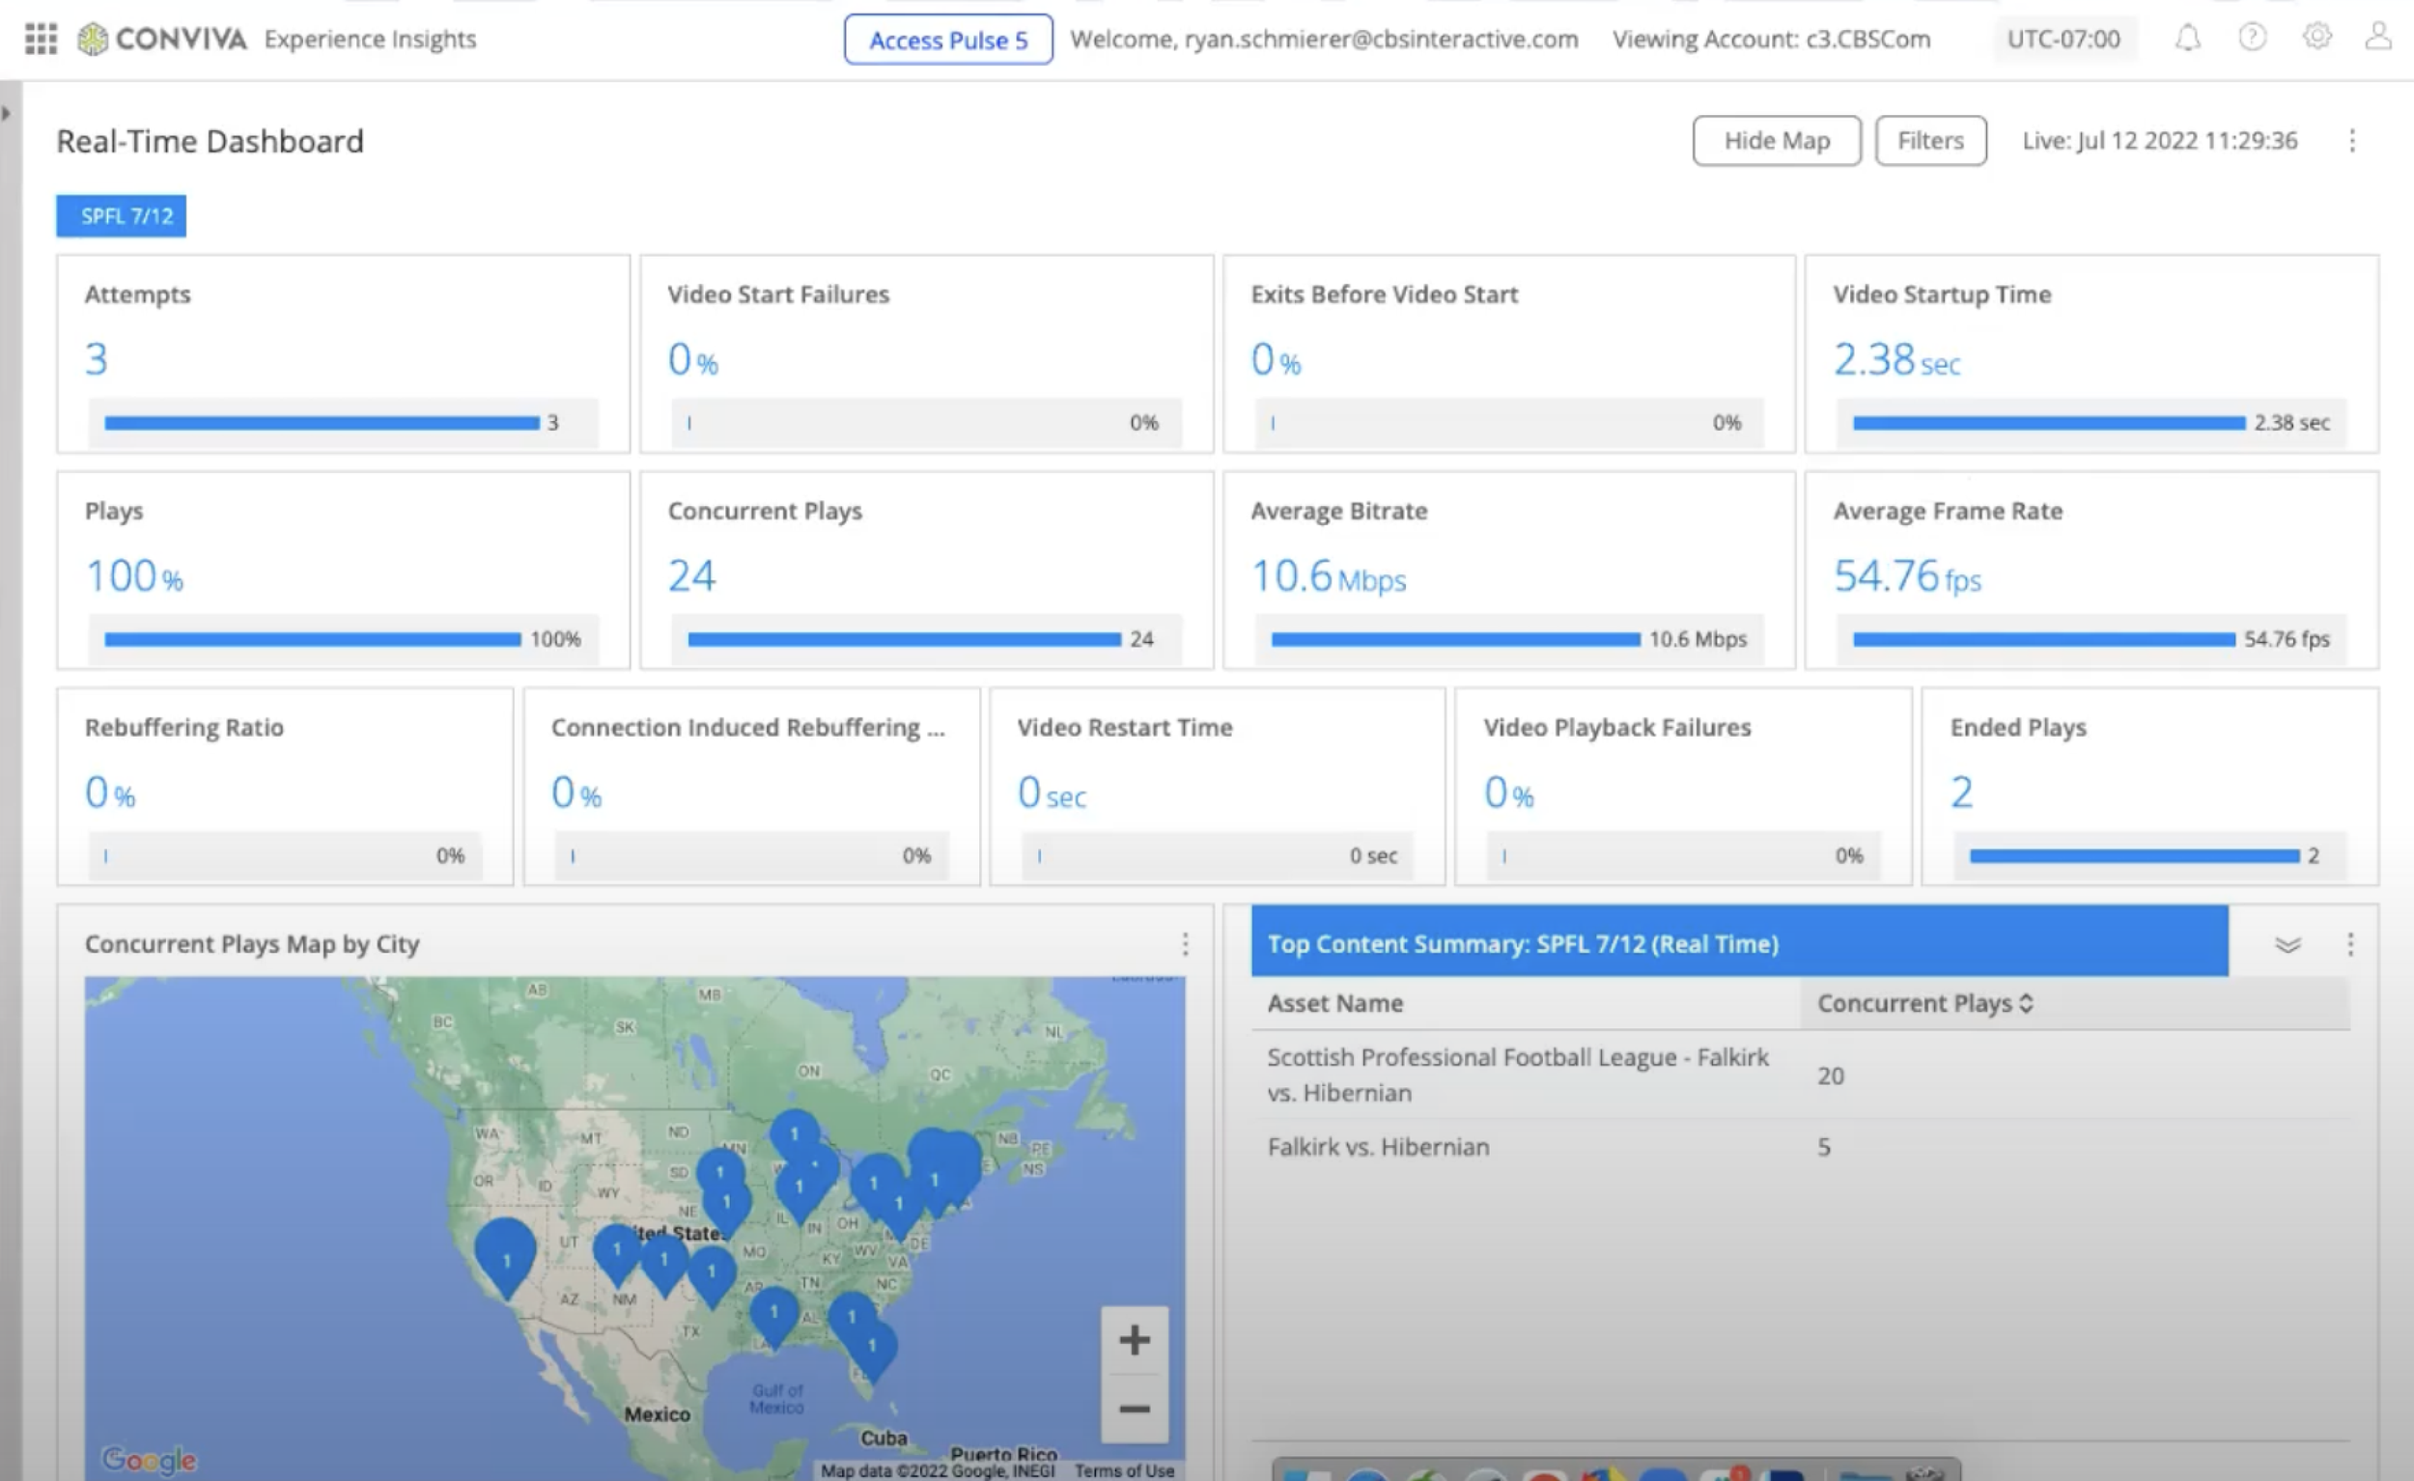
Task: Click the Access Pulse 5 button
Action: click(x=947, y=41)
